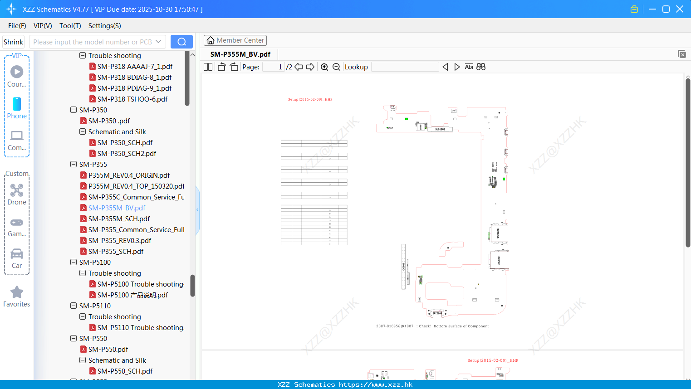Click the blue search button
The image size is (691, 389).
181,42
